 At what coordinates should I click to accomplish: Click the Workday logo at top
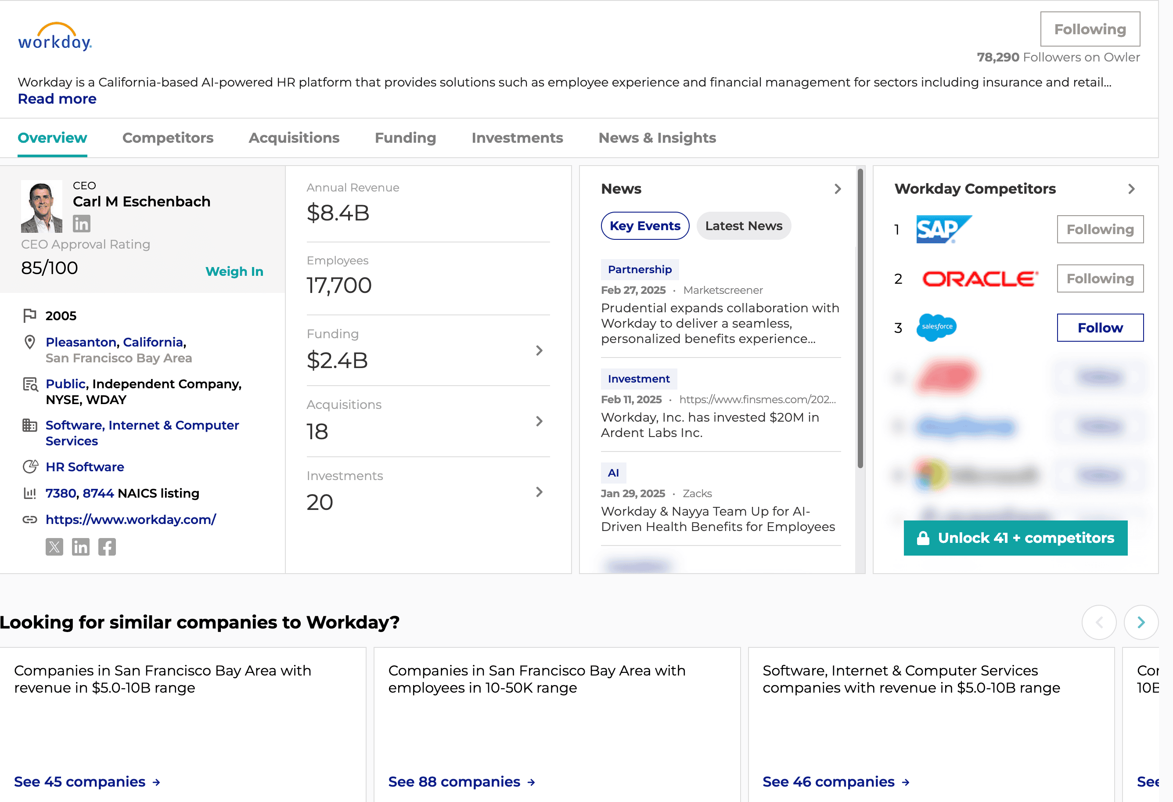54,37
